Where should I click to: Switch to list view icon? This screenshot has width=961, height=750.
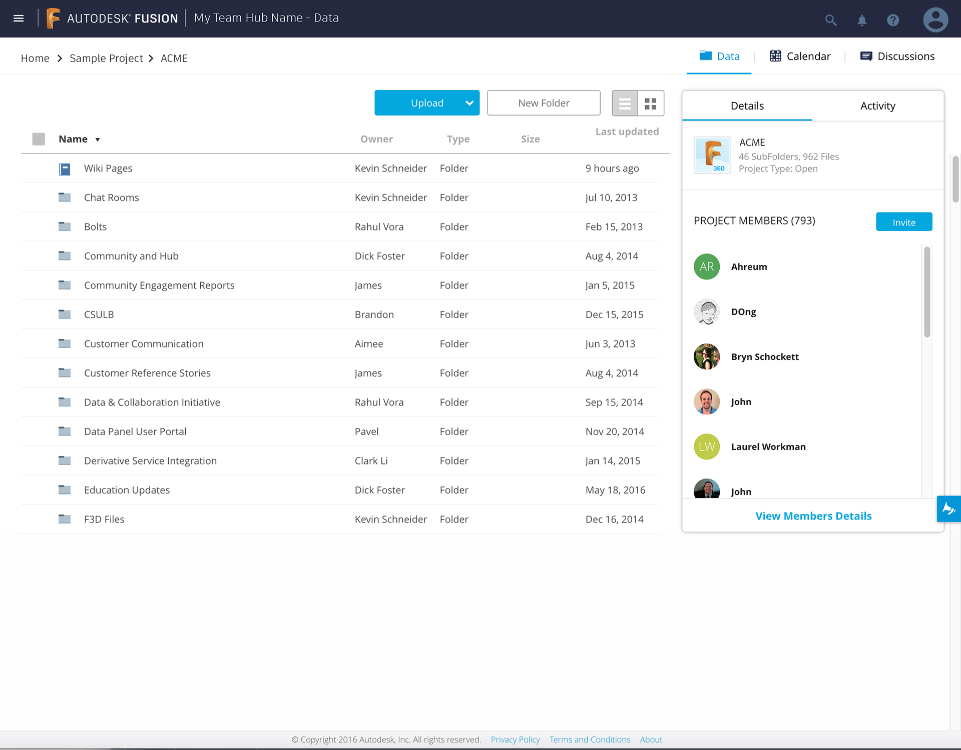tap(625, 103)
